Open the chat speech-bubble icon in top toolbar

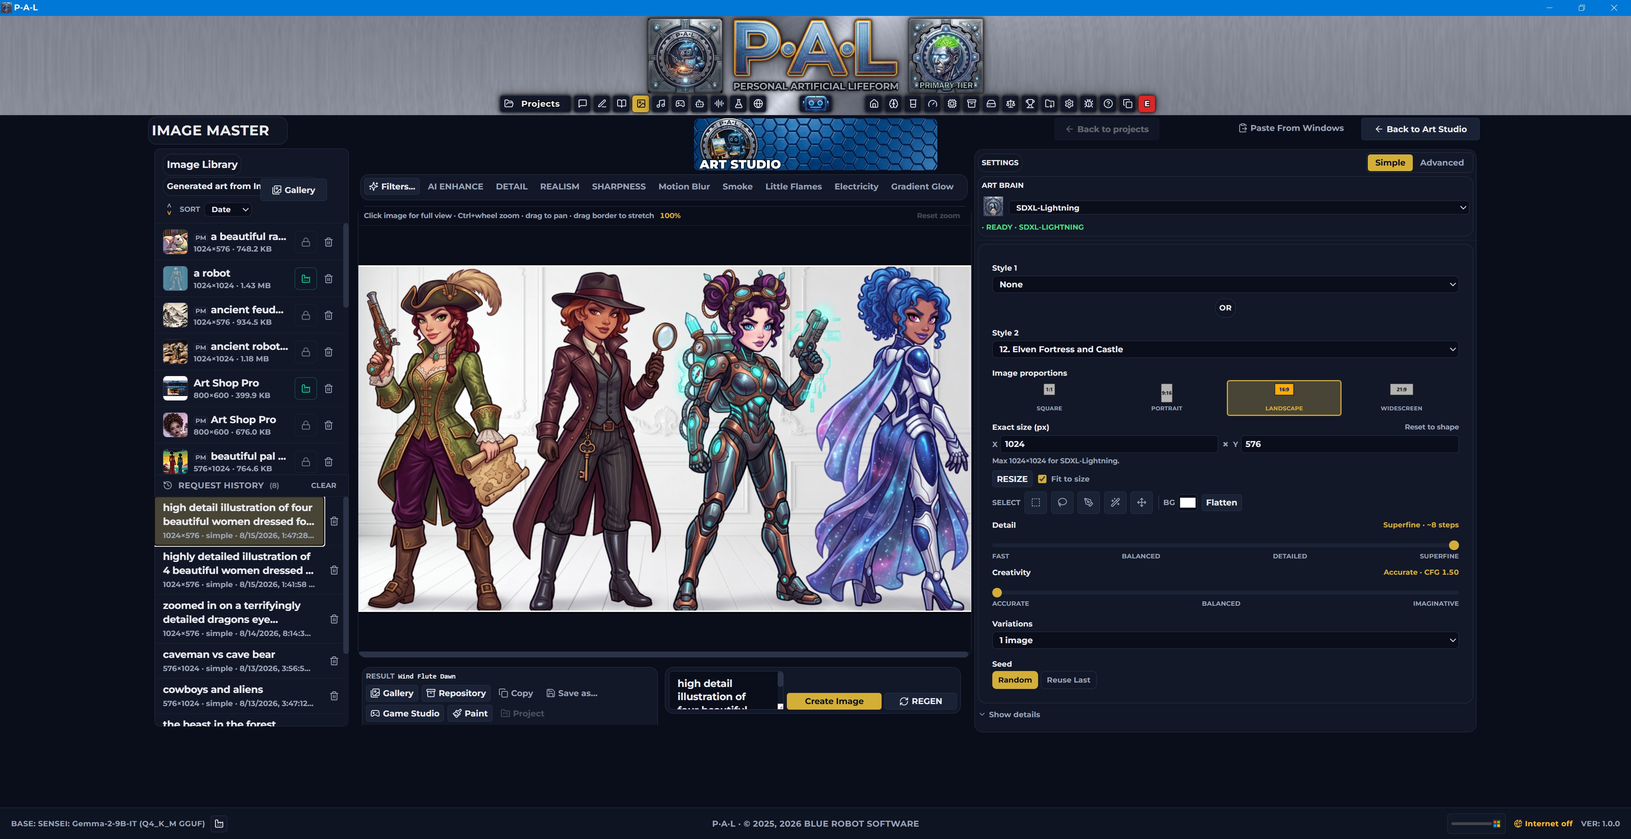tap(583, 104)
